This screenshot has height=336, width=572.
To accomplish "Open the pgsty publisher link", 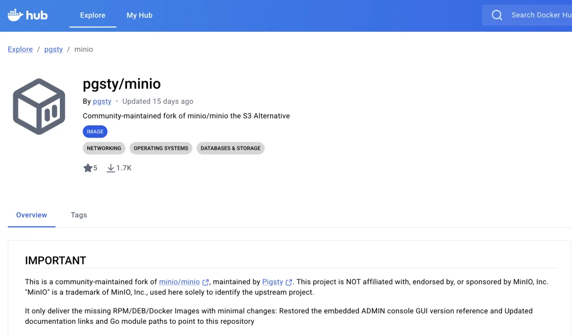I will click(102, 101).
